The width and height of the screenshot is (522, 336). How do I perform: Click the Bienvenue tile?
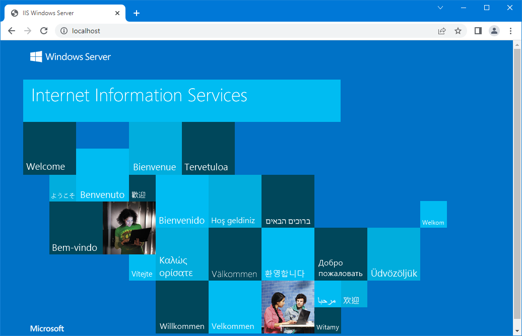point(156,149)
